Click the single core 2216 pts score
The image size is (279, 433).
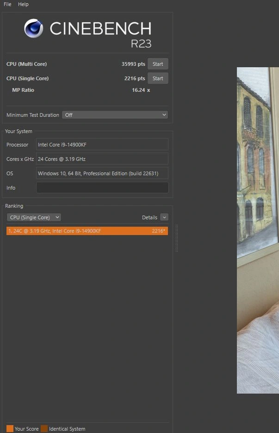tap(135, 78)
